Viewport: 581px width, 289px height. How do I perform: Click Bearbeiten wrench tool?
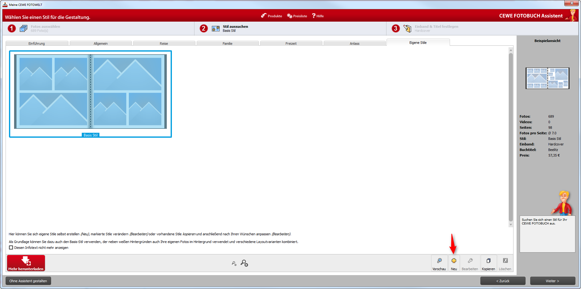[470, 263]
